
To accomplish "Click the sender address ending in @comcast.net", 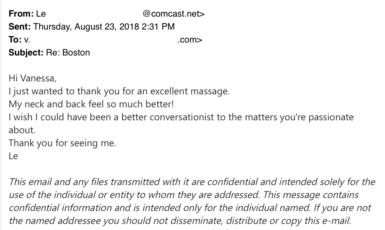I will click(x=173, y=14).
